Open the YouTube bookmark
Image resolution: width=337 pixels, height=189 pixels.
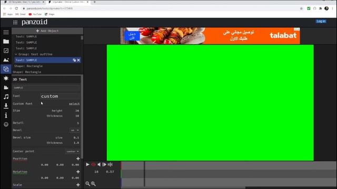35,14
